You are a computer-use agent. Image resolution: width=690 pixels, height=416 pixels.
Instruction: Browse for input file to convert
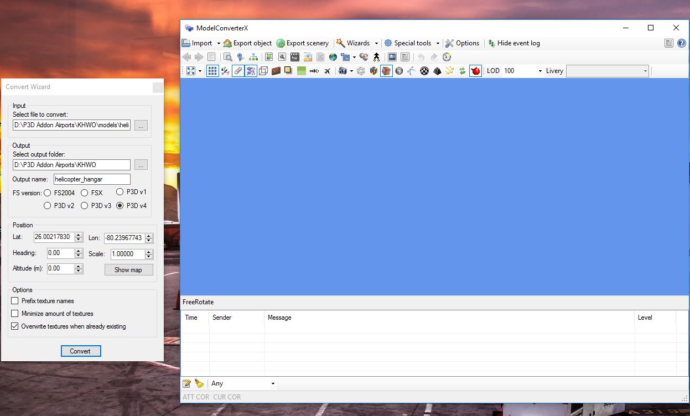[x=141, y=126]
